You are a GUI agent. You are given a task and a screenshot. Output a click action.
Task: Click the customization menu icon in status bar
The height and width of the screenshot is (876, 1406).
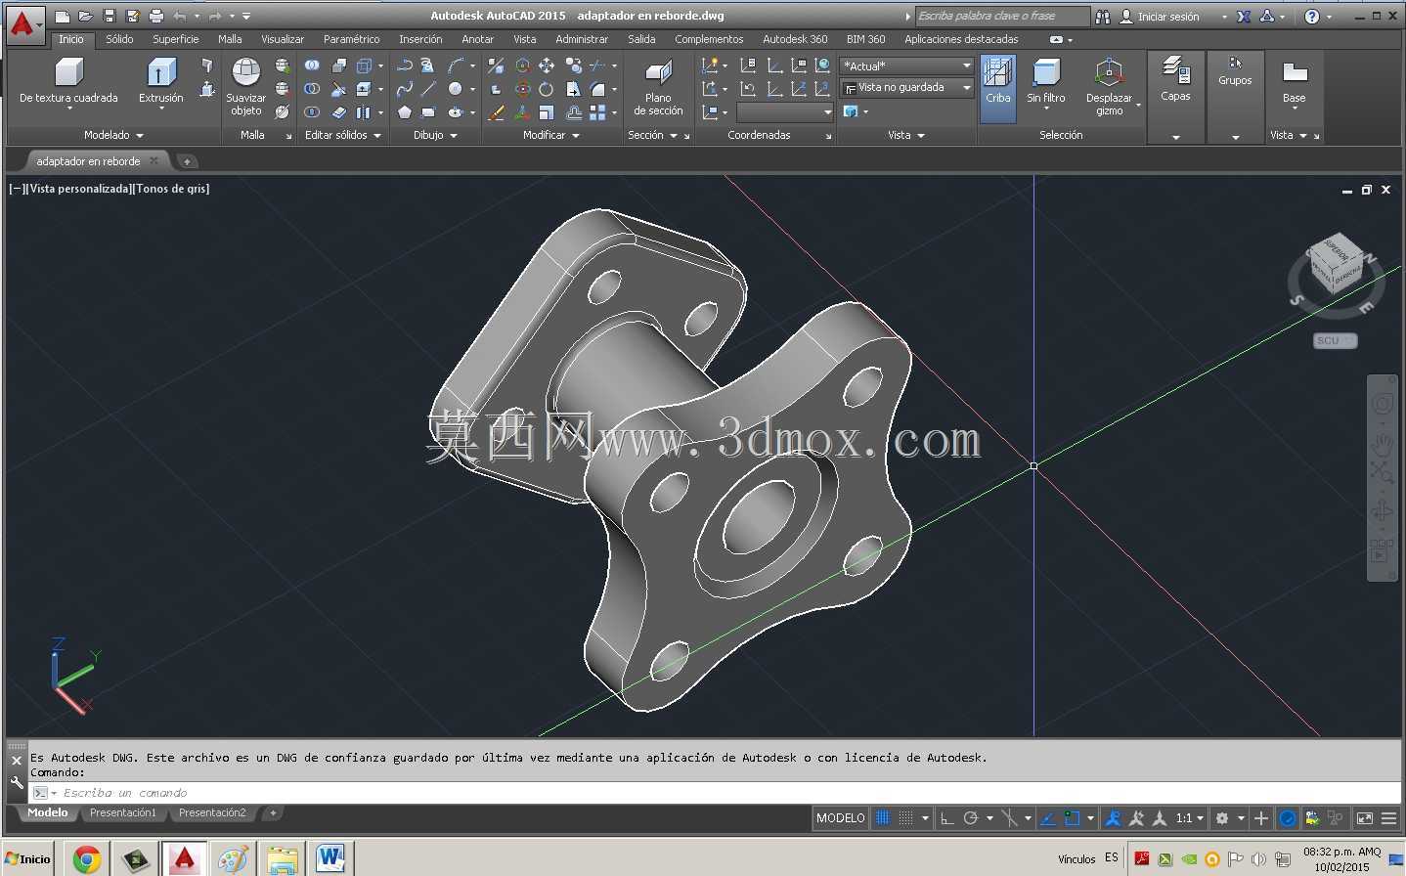point(1389,818)
